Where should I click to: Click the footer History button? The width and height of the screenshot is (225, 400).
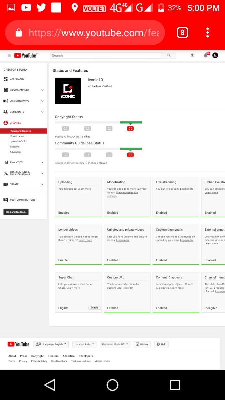pos(142,344)
